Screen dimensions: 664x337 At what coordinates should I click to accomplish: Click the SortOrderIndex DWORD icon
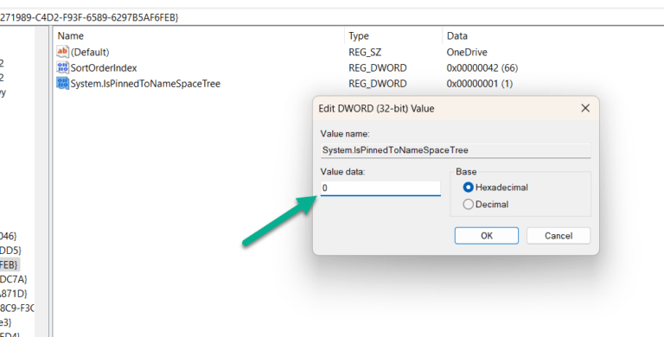click(62, 67)
